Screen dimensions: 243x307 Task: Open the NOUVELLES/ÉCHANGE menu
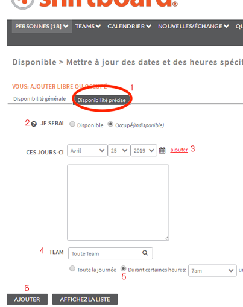194,27
